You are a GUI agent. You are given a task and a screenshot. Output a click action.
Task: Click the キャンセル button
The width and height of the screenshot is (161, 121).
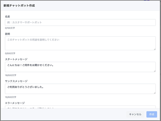[x=135, y=114]
